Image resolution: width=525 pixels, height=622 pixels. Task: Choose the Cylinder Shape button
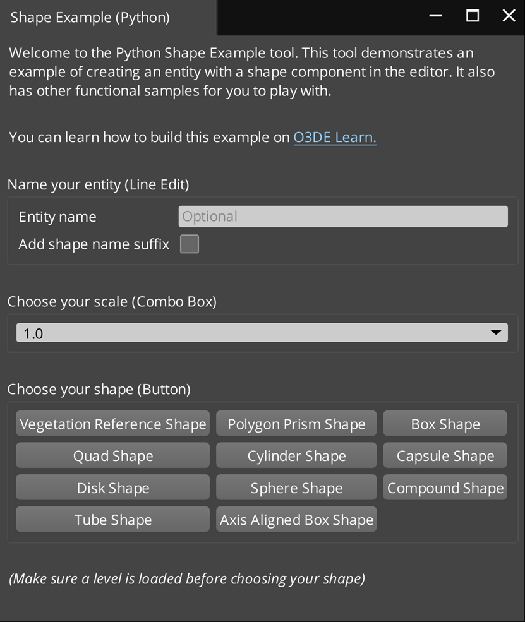pyautogui.click(x=296, y=456)
